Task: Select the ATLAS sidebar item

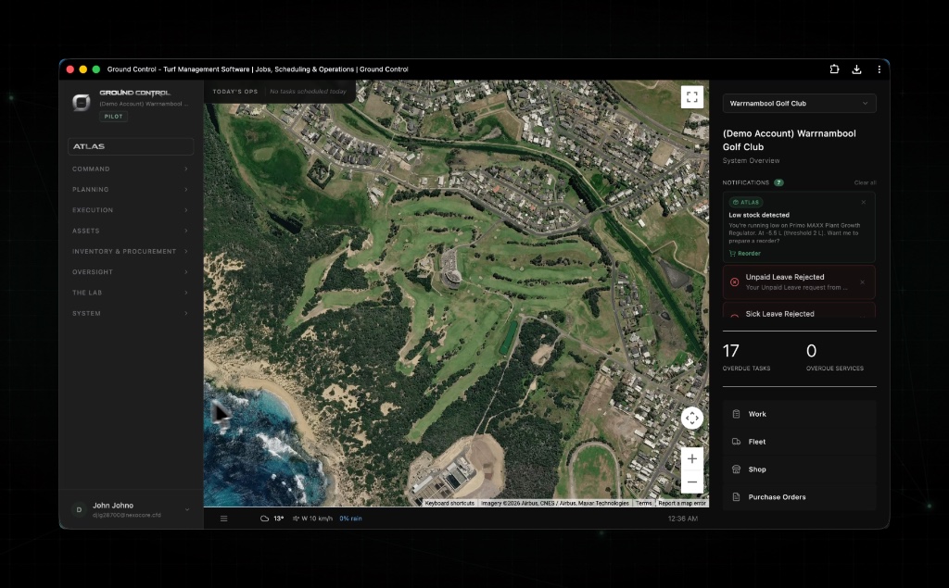Action: click(130, 146)
